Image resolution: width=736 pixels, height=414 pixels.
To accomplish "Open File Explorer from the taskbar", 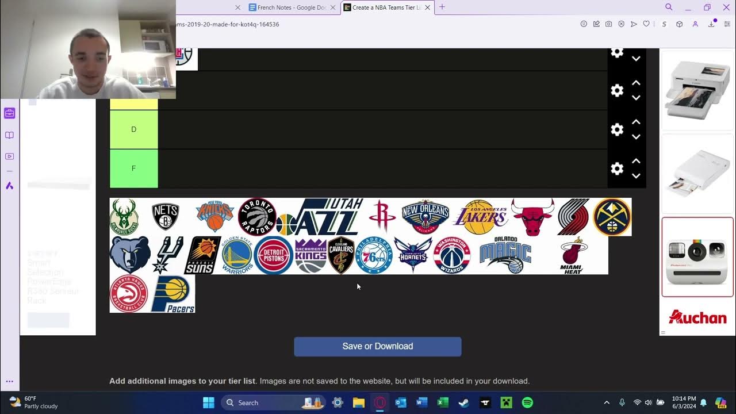I will point(358,402).
